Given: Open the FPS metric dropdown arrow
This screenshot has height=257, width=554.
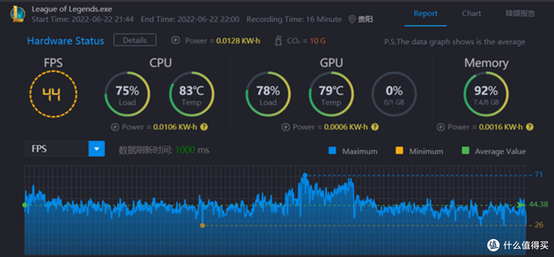Looking at the screenshot, I should tap(96, 149).
